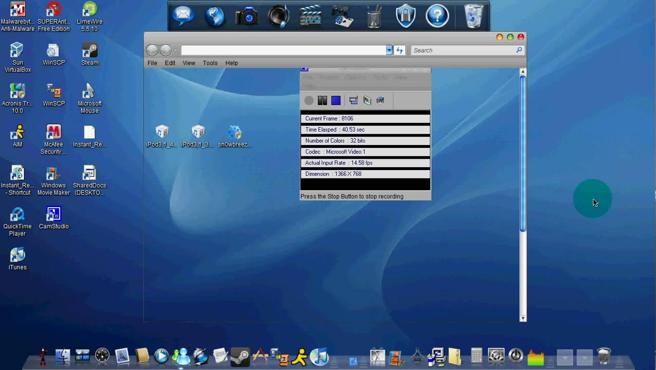Screen dimensions: 656x370
Task: Open the trash can in bottom dock
Action: point(604,356)
